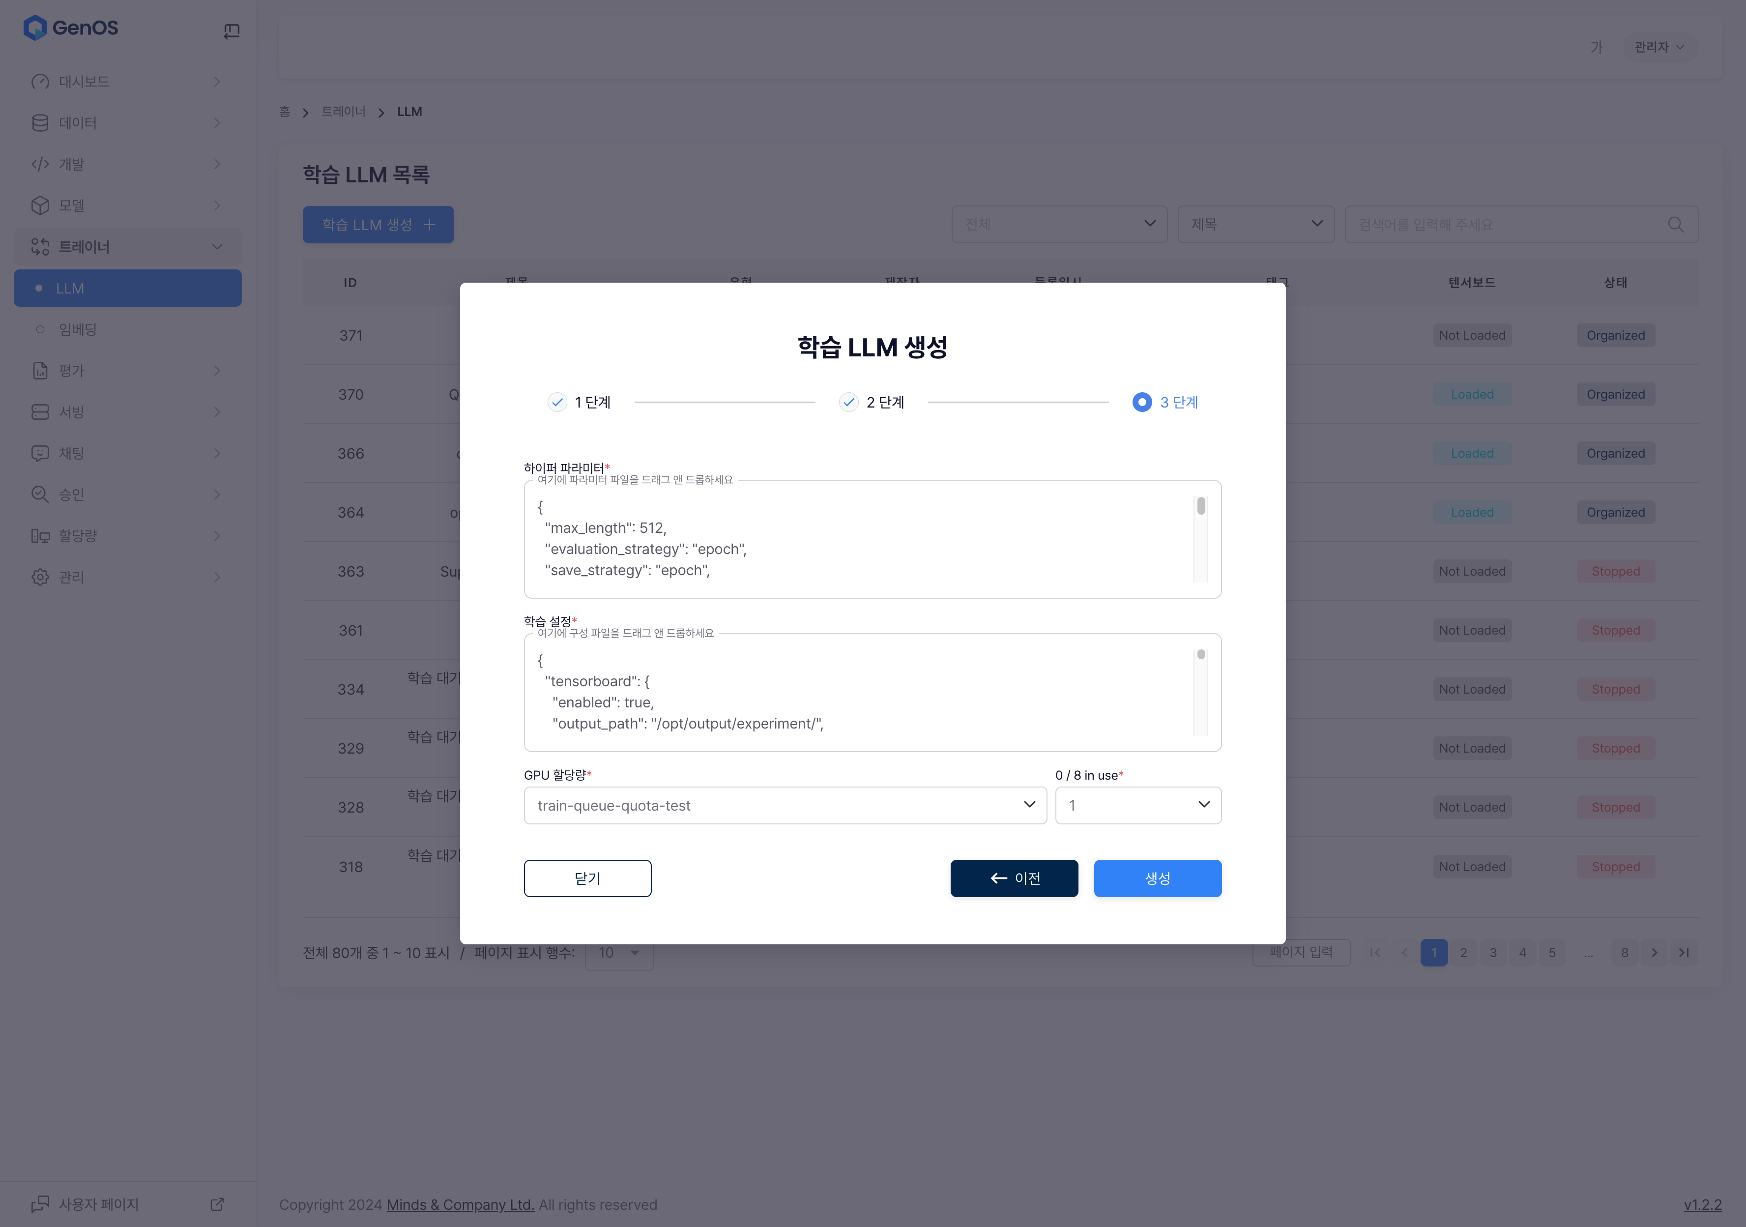Collapse sidebar with the panel toggle icon
The image size is (1746, 1227).
[x=232, y=30]
